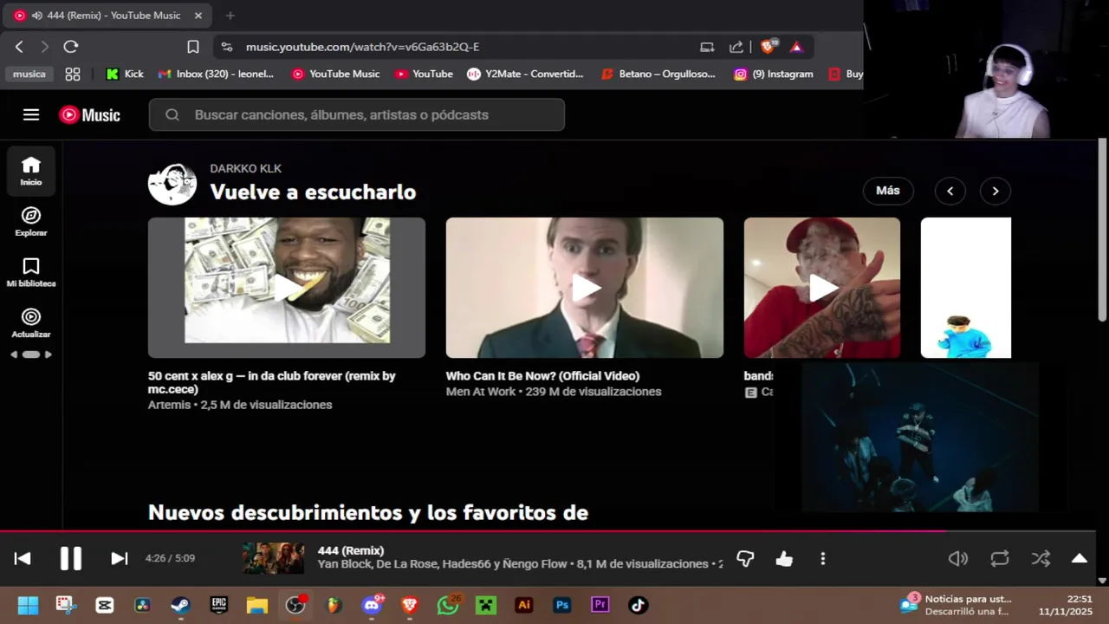The height and width of the screenshot is (624, 1109).
Task: Open Mi biblioteca in the sidebar
Action: pyautogui.click(x=31, y=272)
